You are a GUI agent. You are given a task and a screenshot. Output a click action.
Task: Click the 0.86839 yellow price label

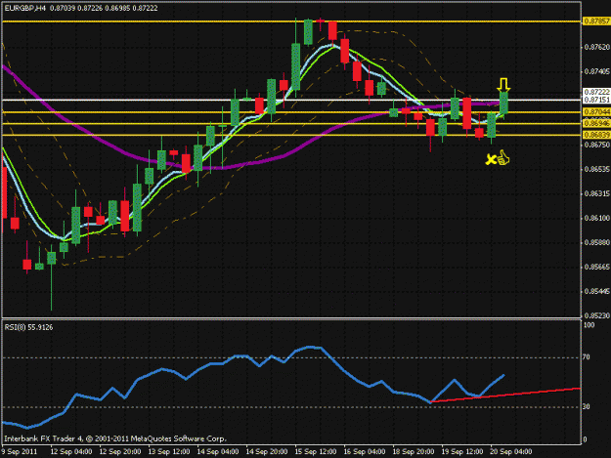pos(596,135)
